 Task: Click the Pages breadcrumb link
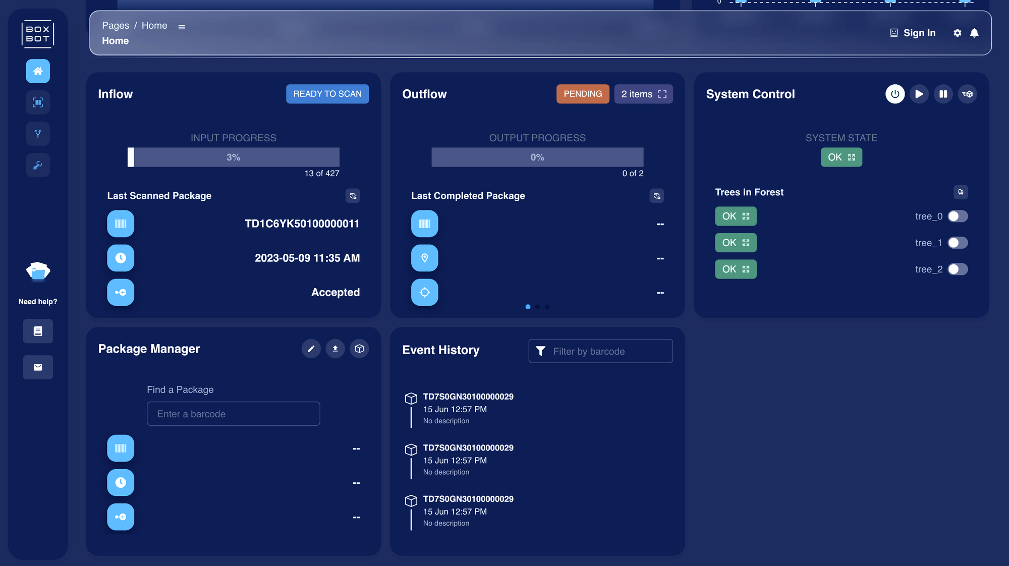pyautogui.click(x=116, y=25)
